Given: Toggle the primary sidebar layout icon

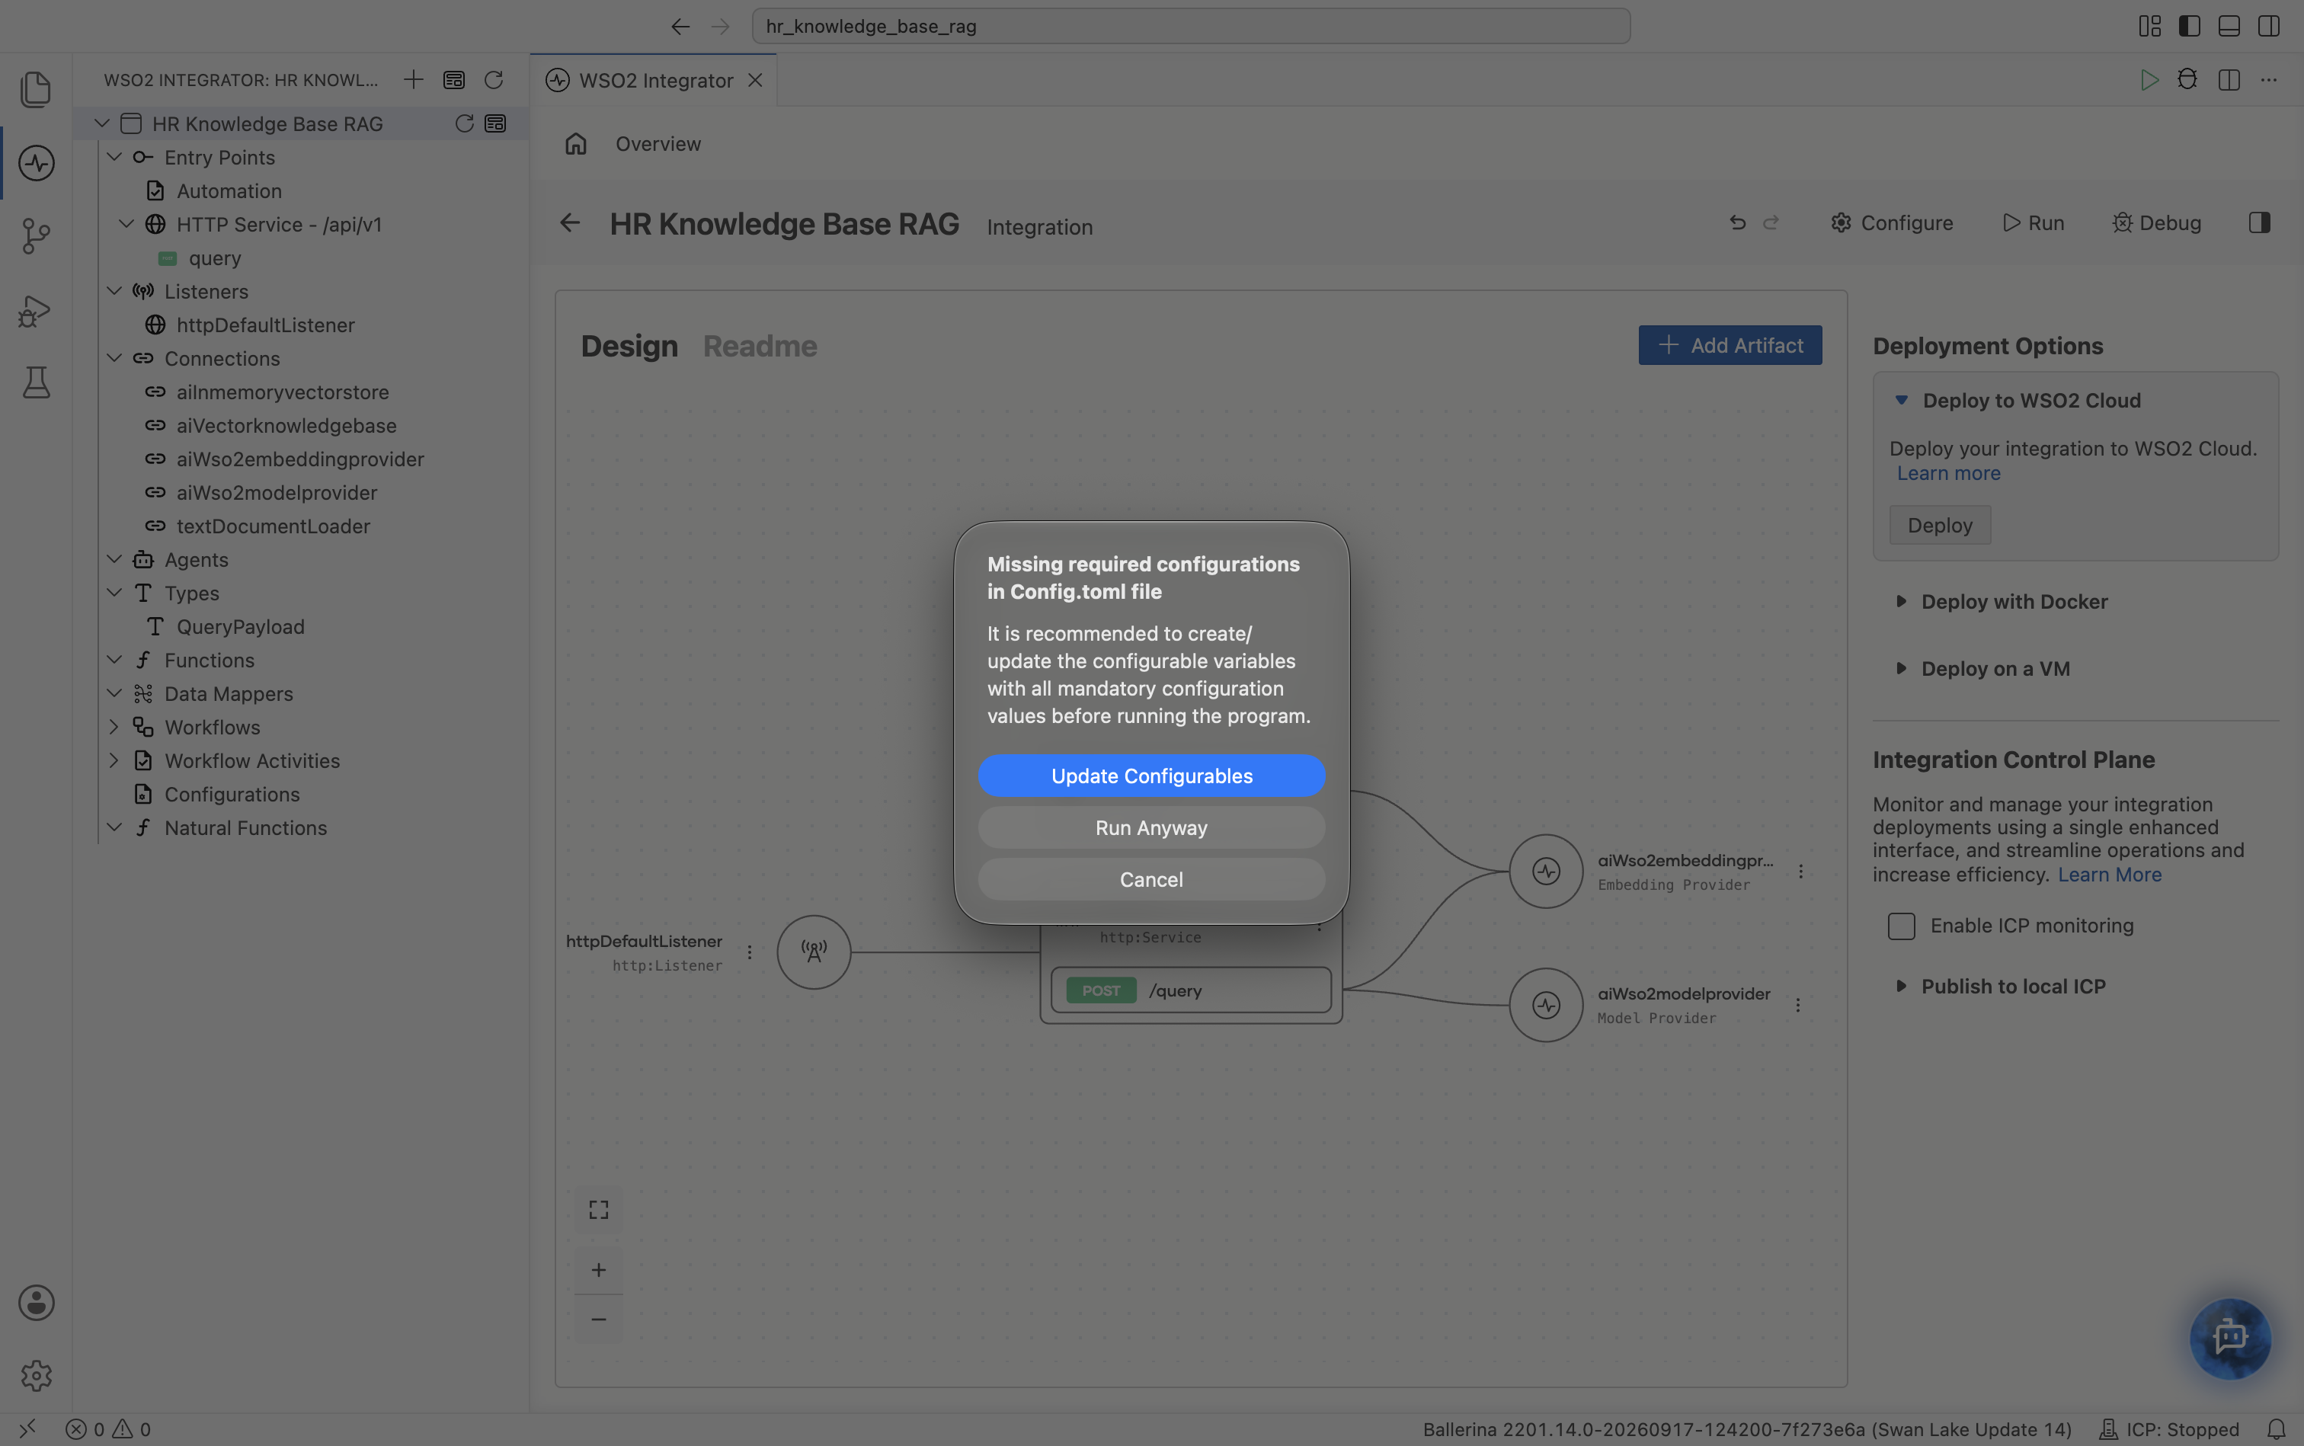Looking at the screenshot, I should point(2189,26).
